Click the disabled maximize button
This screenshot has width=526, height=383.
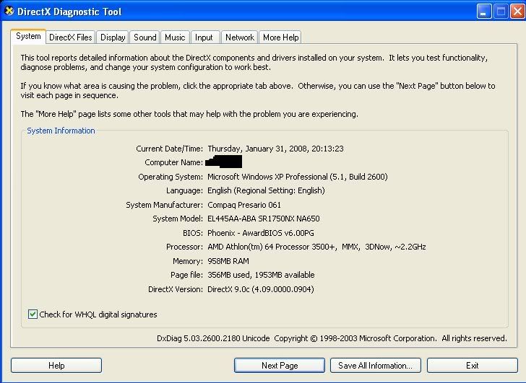click(x=501, y=12)
